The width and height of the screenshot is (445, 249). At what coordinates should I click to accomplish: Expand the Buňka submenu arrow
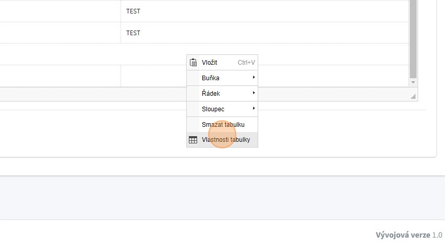254,78
